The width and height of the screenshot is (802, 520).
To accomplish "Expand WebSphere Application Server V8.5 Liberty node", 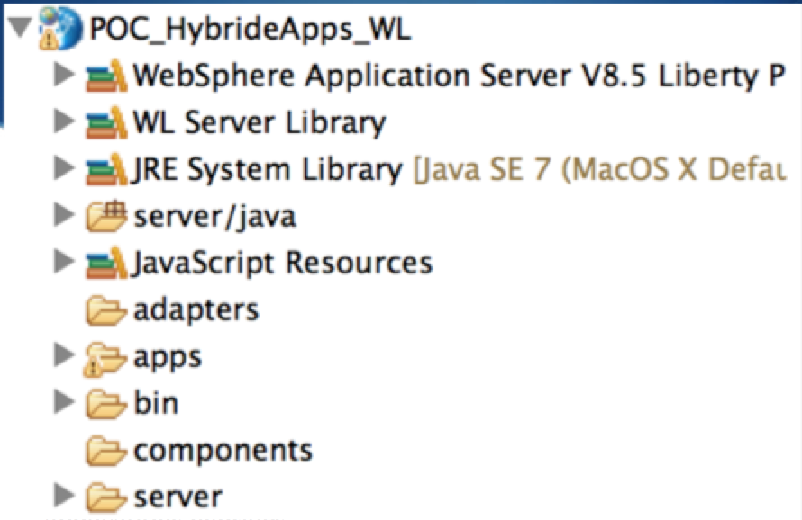I will (62, 75).
